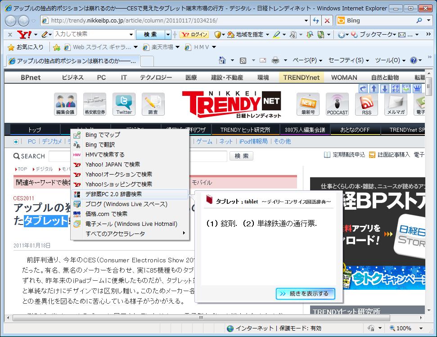This screenshot has width=437, height=337.
Task: Click the page's 検索 button beside SEARCH
Action: click(241, 156)
